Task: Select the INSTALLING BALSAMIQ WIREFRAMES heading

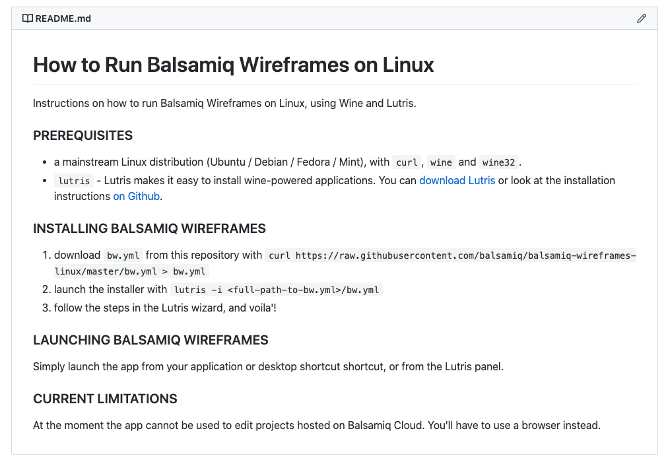Action: (x=149, y=229)
